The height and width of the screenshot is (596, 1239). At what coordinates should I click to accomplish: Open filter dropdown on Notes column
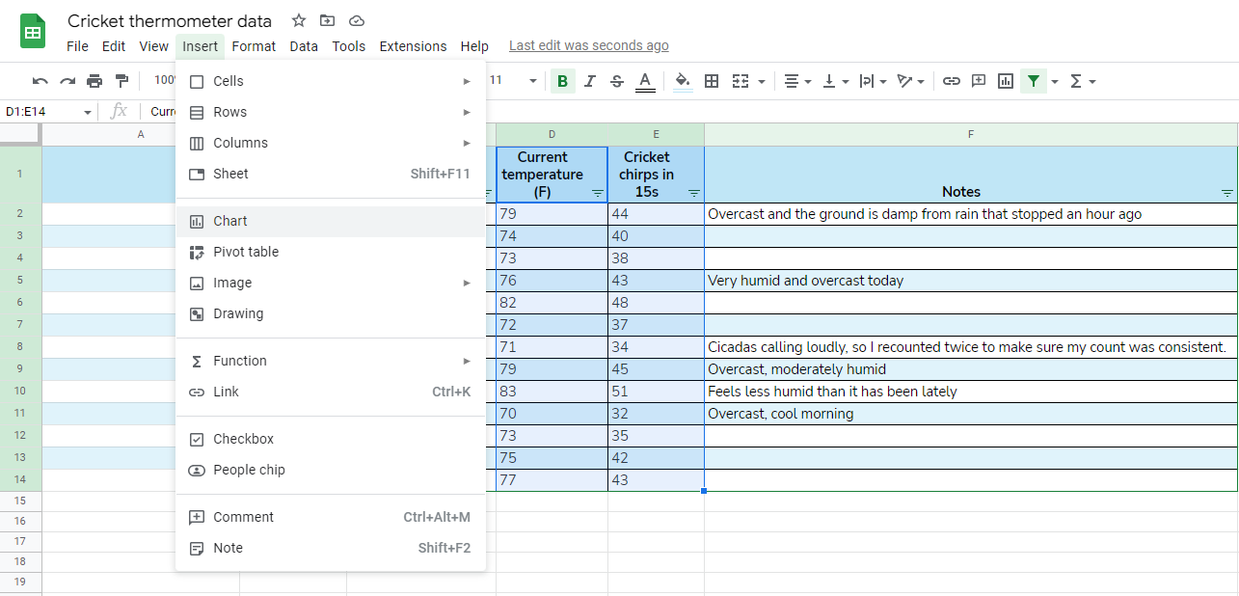(1226, 193)
